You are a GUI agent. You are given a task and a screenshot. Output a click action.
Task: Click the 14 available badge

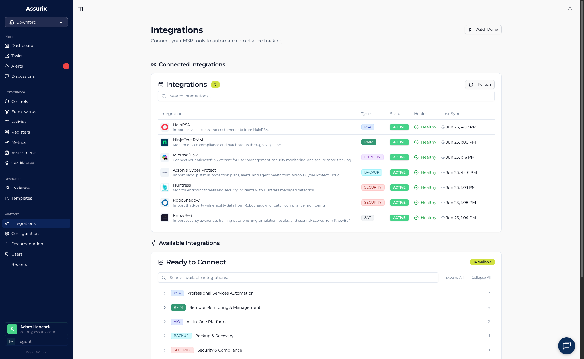tap(482, 262)
